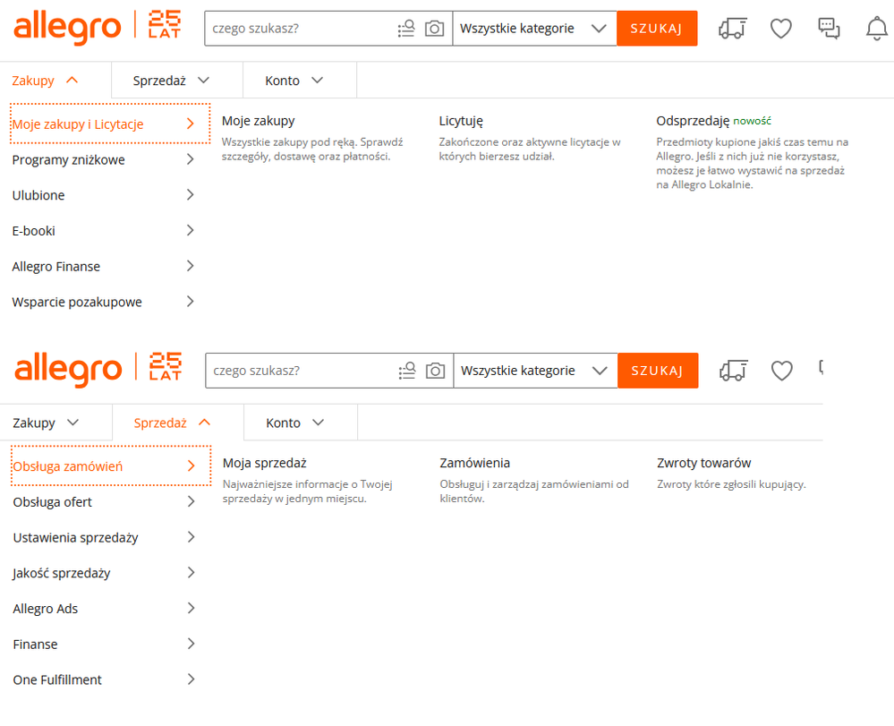
Task: Open the 'Moja sprzedaż' link
Action: click(x=265, y=463)
